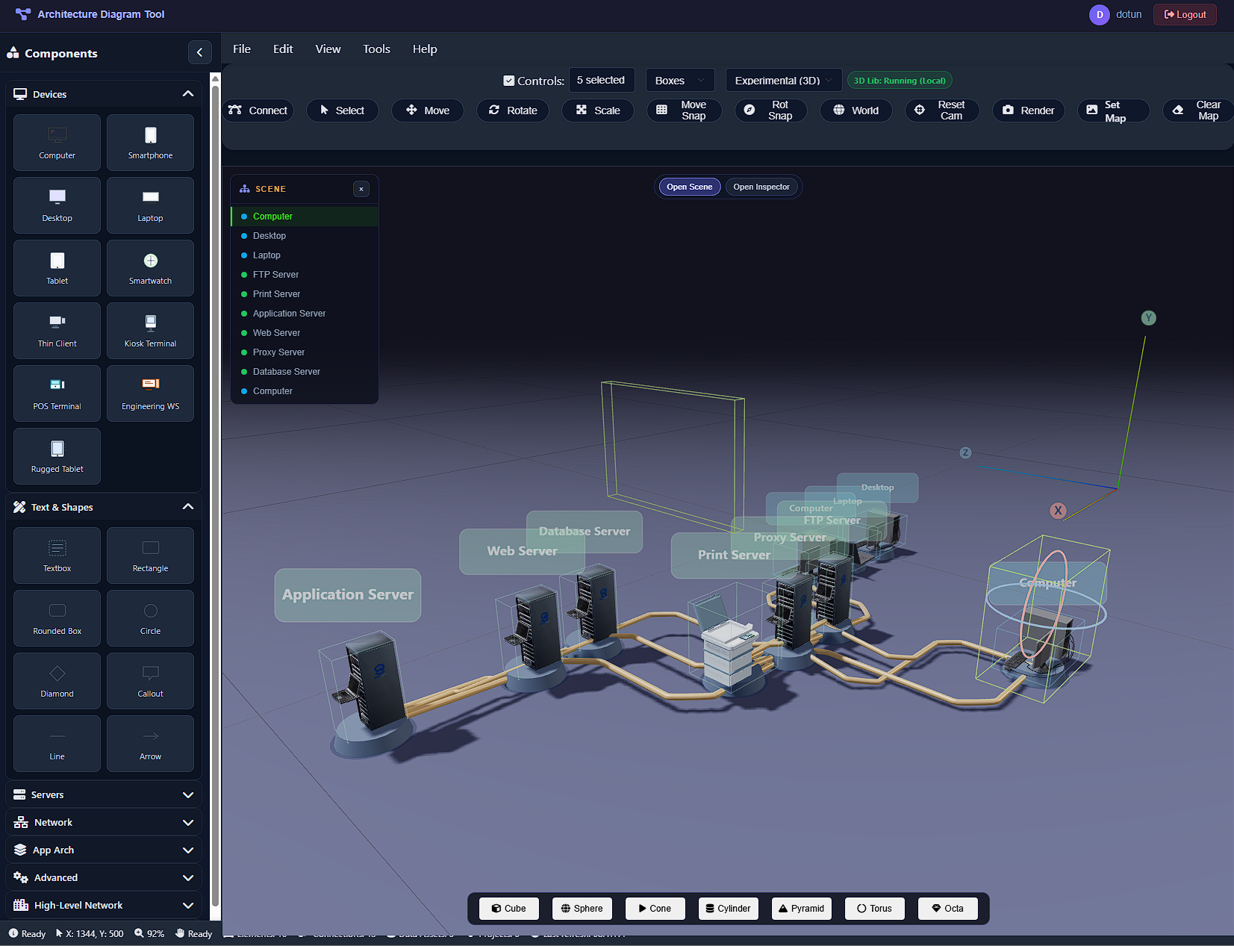Toggle Move Snap on
The width and height of the screenshot is (1234, 946).
pos(684,110)
